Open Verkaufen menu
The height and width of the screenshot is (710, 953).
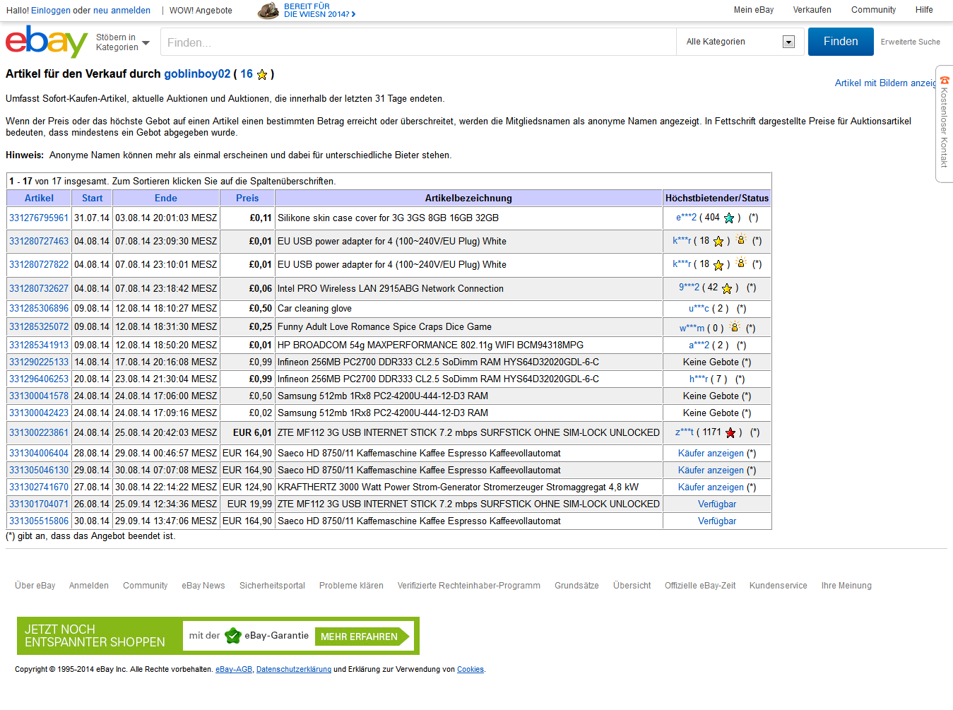coord(812,10)
